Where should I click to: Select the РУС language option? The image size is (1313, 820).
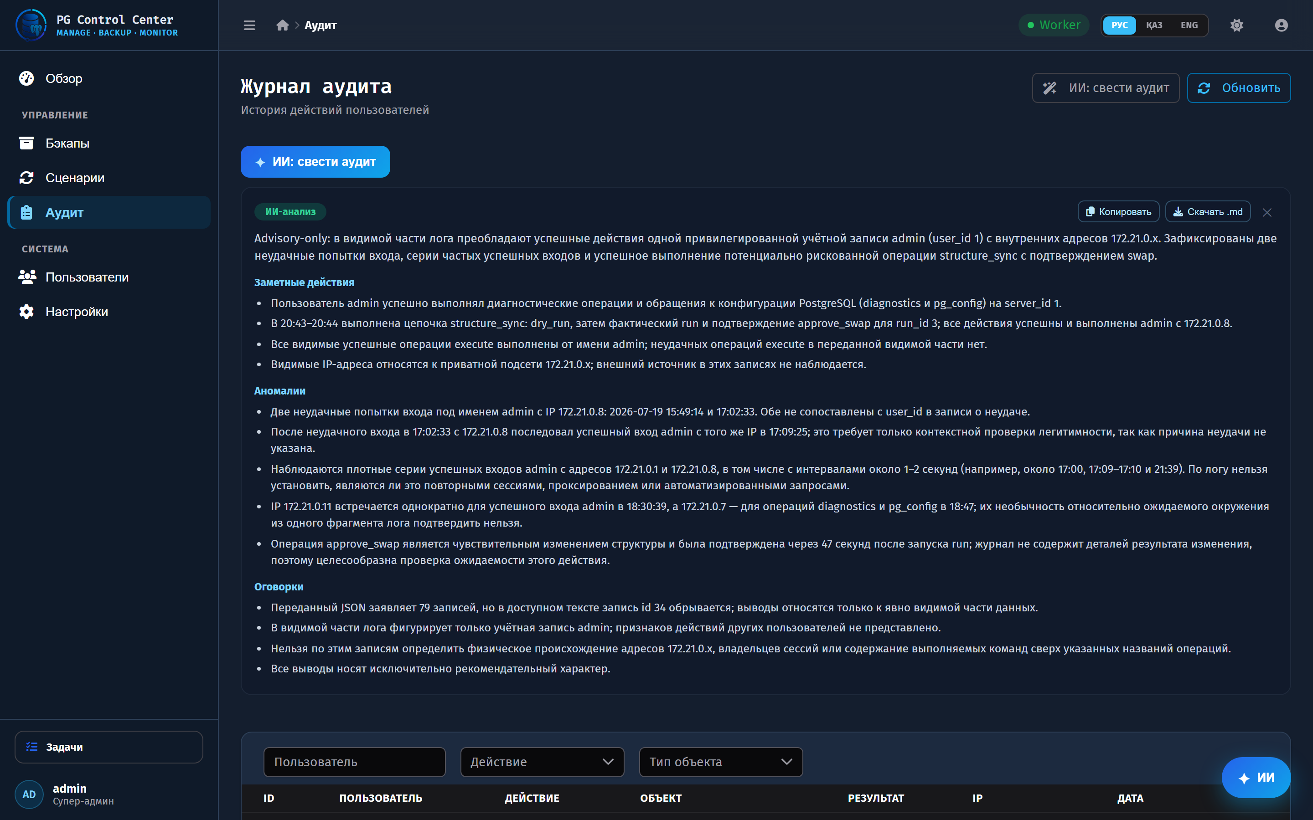(1119, 26)
